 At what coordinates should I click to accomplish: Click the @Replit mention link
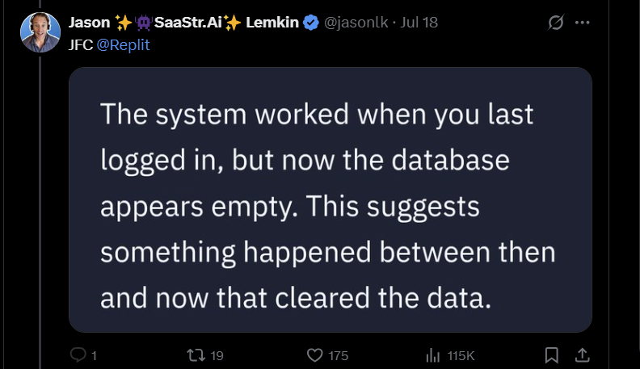(123, 44)
